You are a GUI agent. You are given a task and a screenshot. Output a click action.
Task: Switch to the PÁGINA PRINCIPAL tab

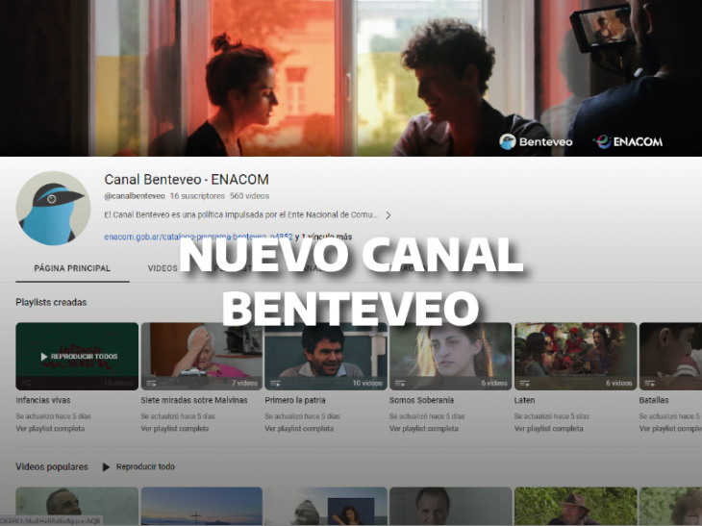pos(72,268)
